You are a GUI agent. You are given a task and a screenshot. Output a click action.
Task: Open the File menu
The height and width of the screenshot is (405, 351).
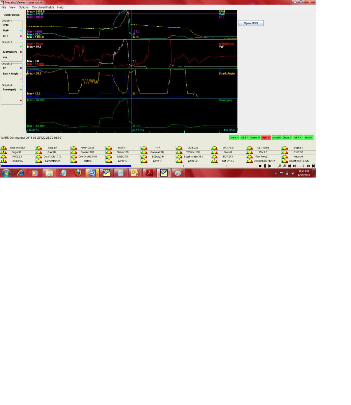[4, 7]
